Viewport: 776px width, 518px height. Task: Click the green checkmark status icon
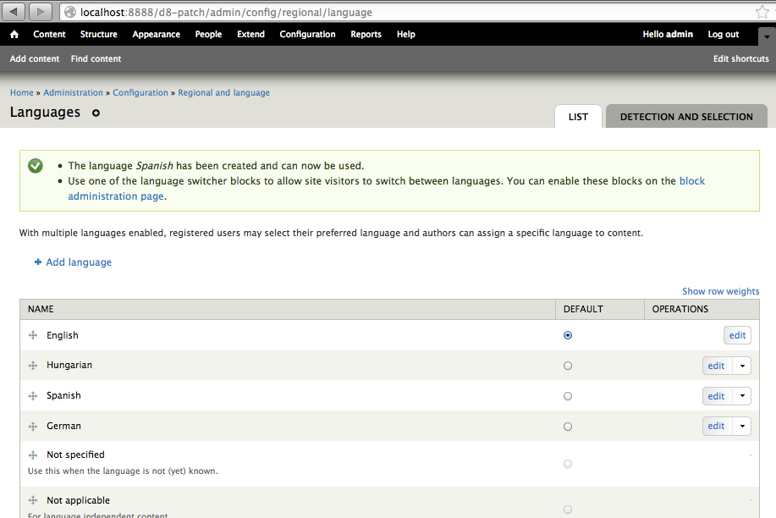[36, 165]
